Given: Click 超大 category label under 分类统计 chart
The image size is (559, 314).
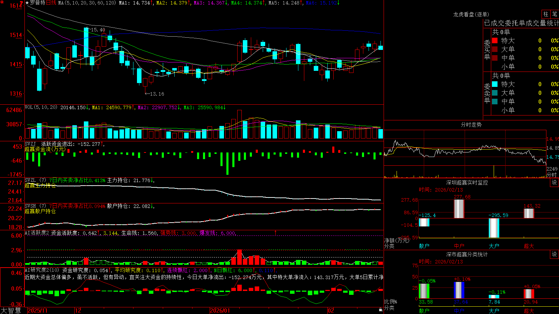Looking at the screenshot, I should [529, 311].
